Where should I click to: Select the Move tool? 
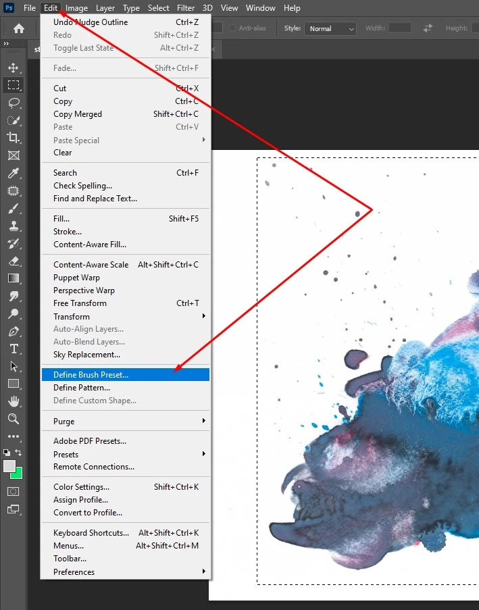click(14, 68)
